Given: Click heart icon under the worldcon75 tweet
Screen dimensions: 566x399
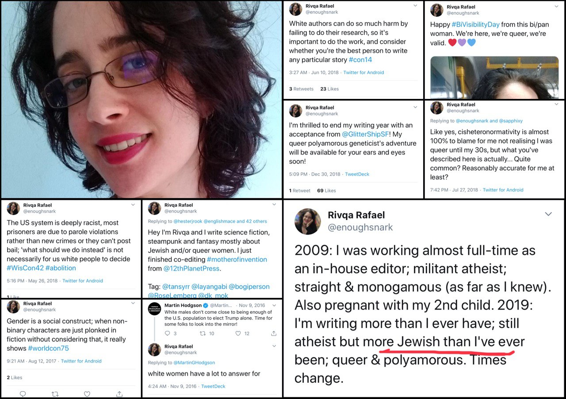Looking at the screenshot, I should [x=87, y=394].
